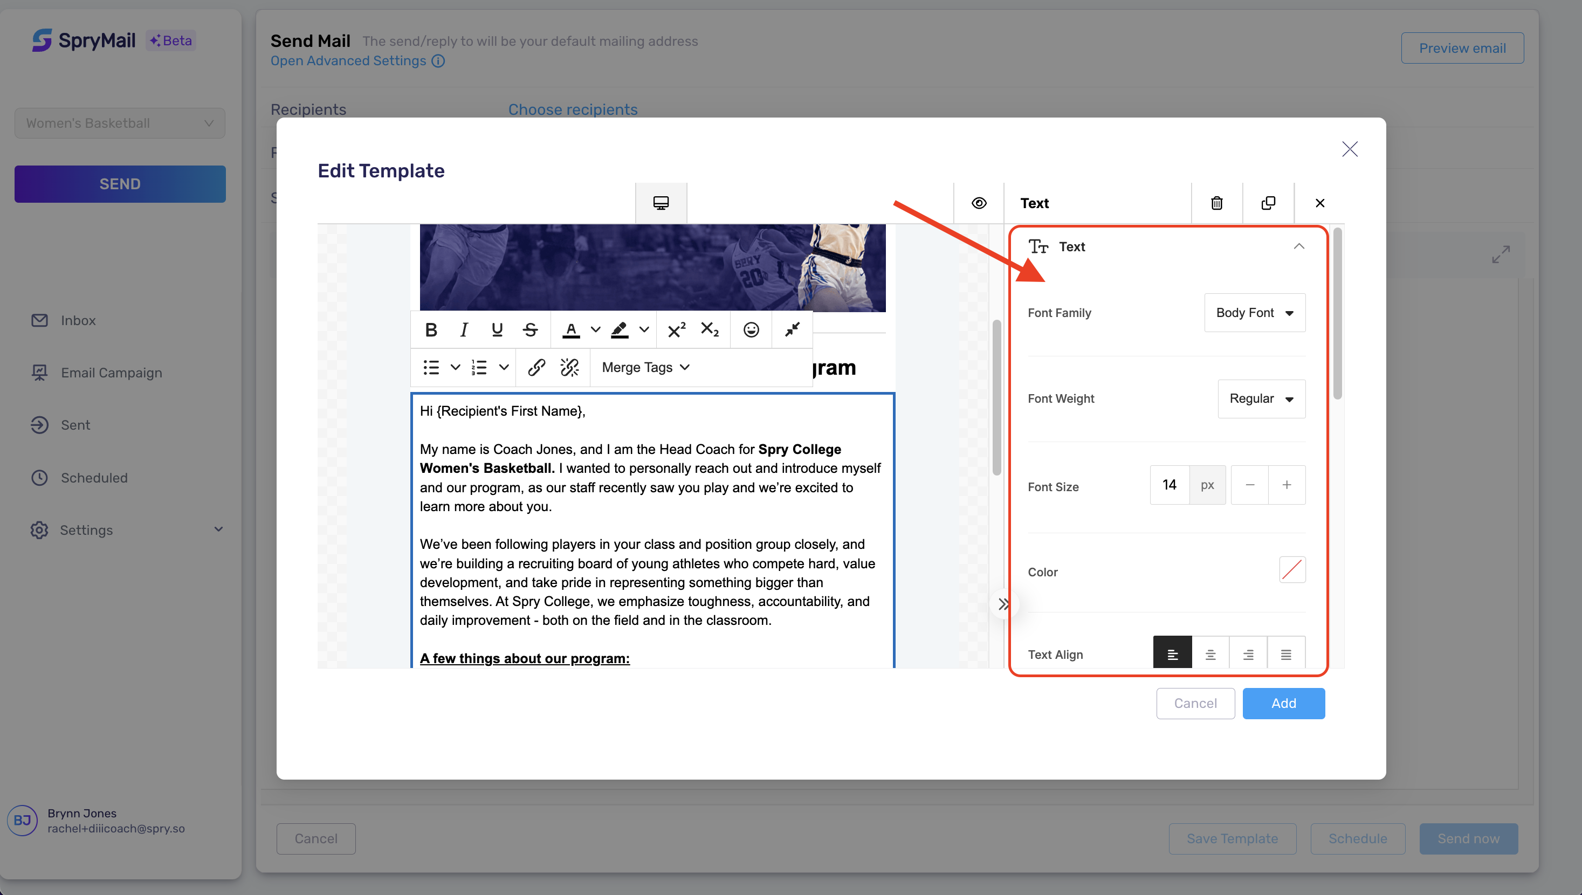Collapse the Text section chevron
This screenshot has height=895, width=1582.
pyautogui.click(x=1299, y=246)
